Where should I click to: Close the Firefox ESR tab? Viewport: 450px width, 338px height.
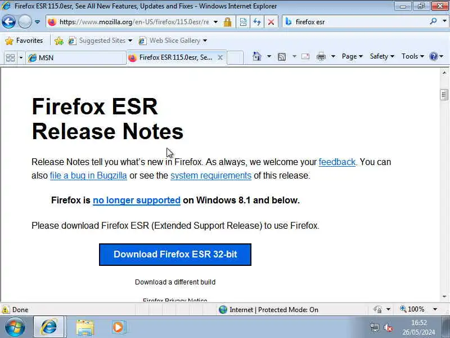220,57
